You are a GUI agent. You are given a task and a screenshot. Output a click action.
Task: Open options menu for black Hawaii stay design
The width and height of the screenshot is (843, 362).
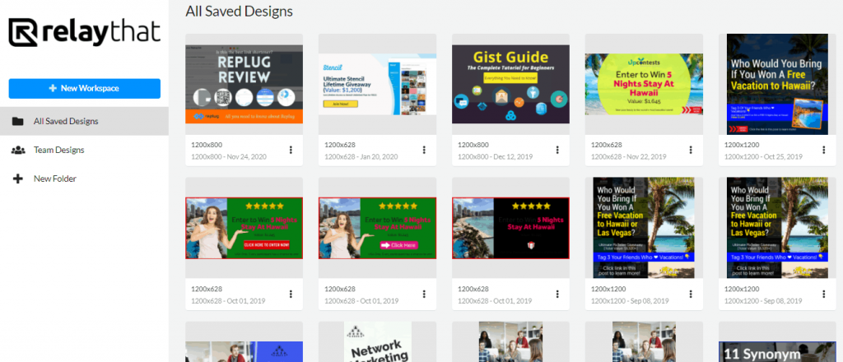[x=557, y=294]
